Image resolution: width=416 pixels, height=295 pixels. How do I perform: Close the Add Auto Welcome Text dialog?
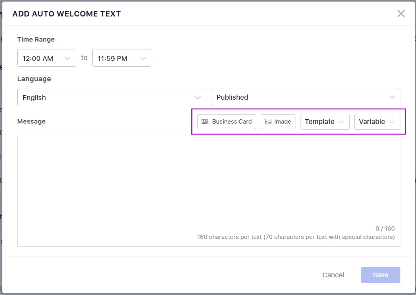[401, 14]
